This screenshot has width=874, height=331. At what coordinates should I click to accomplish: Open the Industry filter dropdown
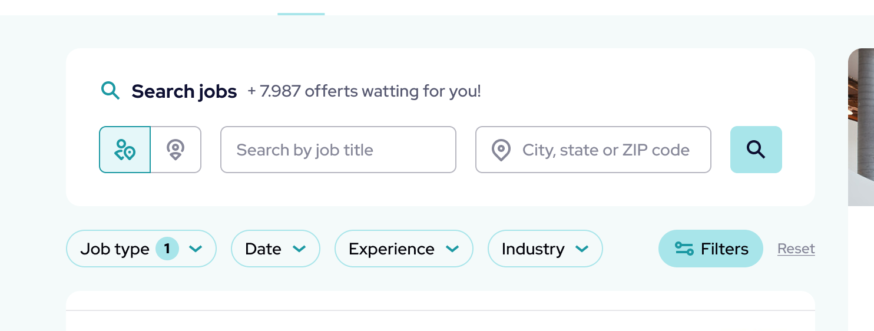[545, 249]
